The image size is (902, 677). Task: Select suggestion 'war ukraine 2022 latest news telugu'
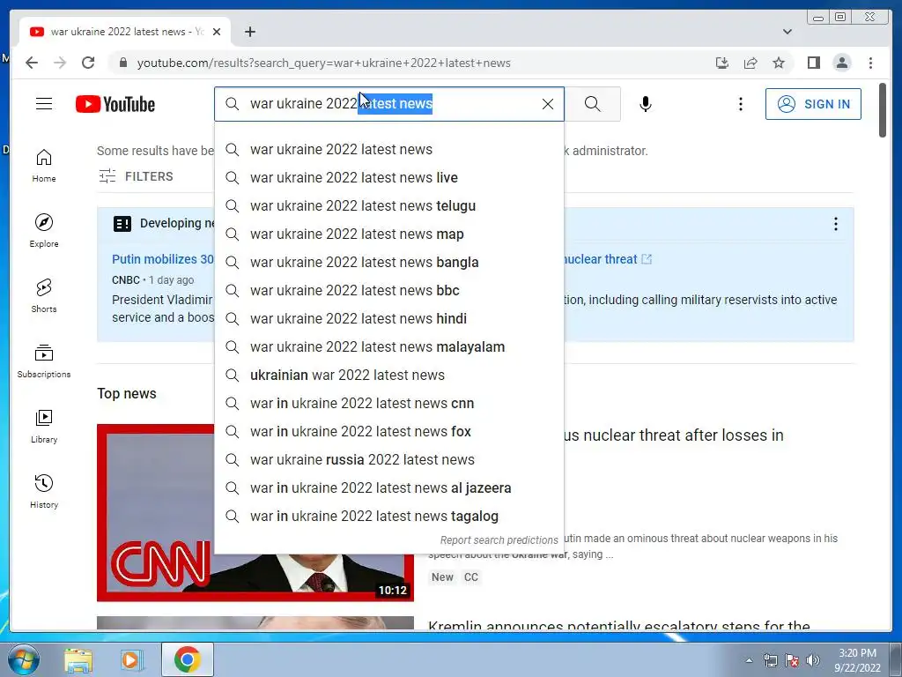pos(388,205)
